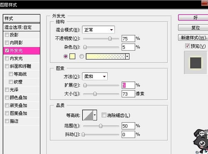
Task: Click the 图素 elements section label
Action: pos(60,68)
